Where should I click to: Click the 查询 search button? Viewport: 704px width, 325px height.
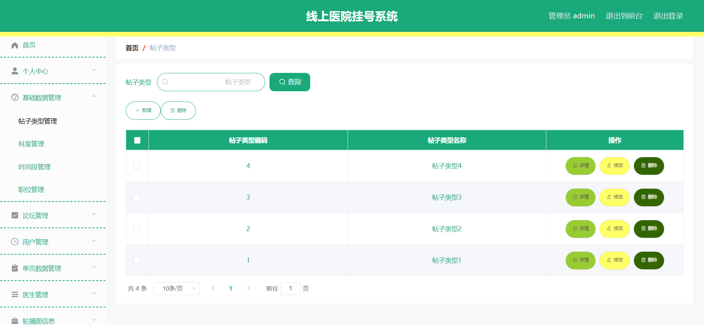[290, 82]
